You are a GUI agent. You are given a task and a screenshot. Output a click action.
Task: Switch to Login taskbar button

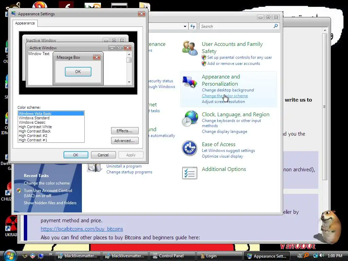pyautogui.click(x=220, y=256)
